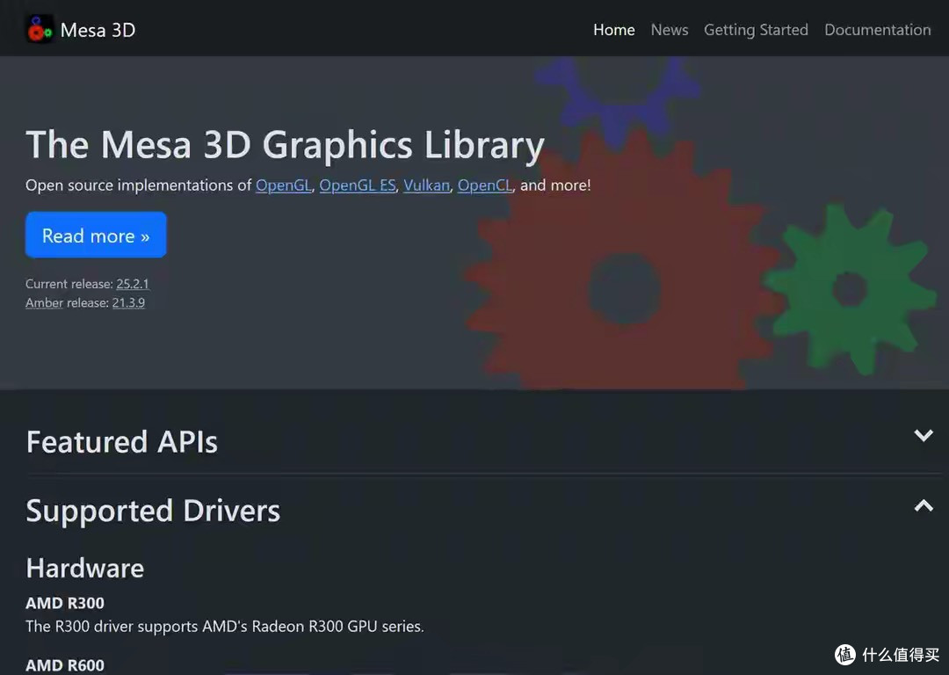Open the News nav item

[670, 30]
